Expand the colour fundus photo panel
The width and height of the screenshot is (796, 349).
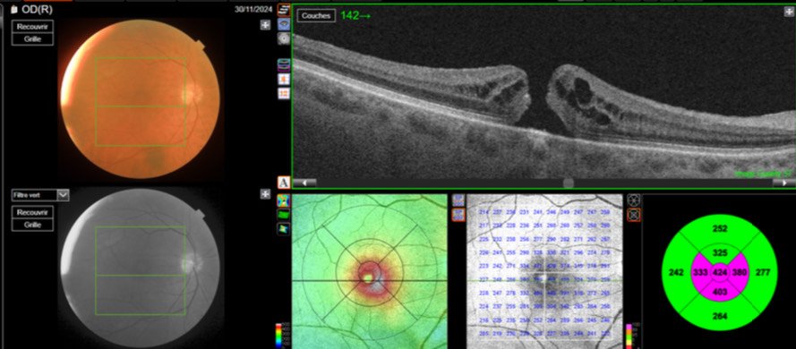(266, 25)
